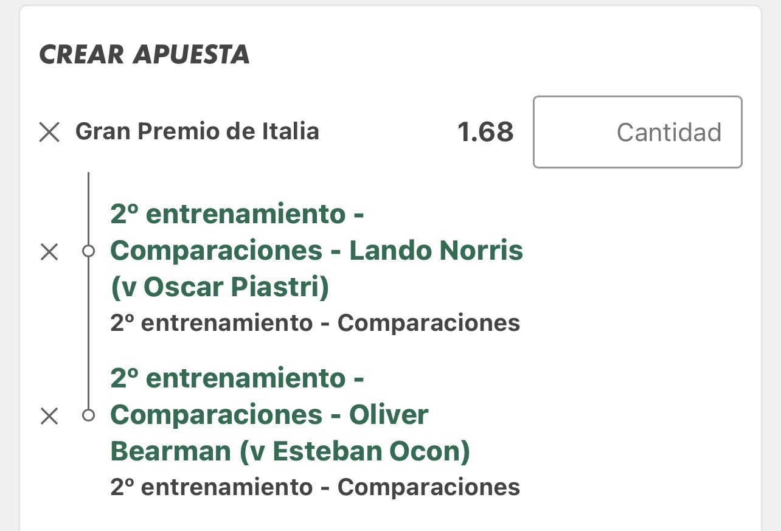Select the Gran Premio de Italia event title
This screenshot has width=781, height=531.
pyautogui.click(x=197, y=131)
